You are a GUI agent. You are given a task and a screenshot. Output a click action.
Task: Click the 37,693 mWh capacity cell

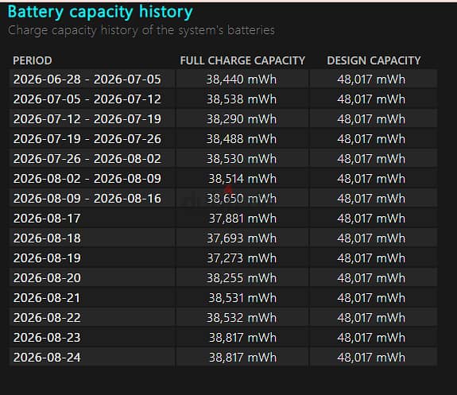[242, 238]
